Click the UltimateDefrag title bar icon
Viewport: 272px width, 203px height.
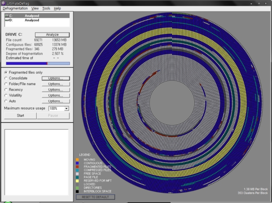[4, 3]
